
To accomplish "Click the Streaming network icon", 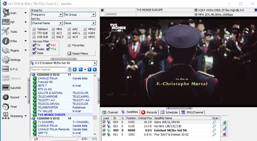I will click(6, 116).
